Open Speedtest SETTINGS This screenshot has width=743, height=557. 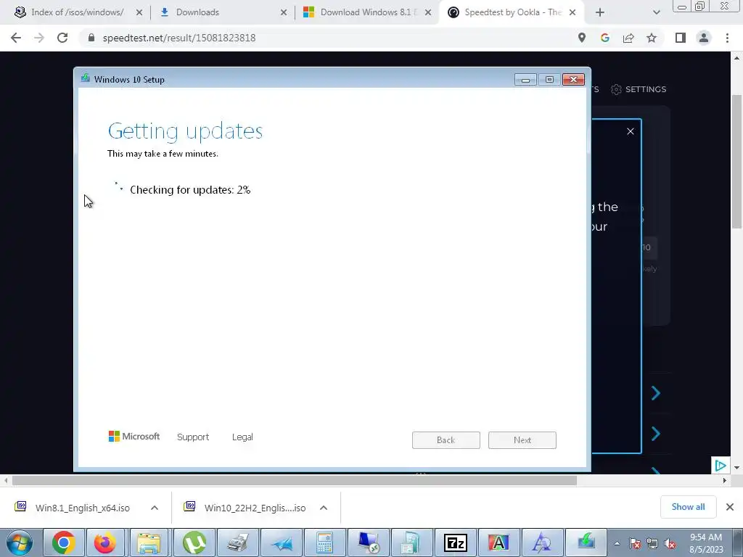[639, 89]
